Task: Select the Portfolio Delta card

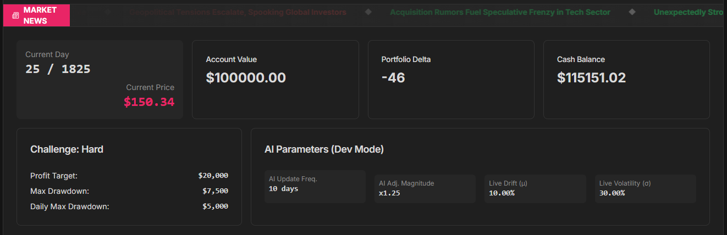Action: click(451, 79)
